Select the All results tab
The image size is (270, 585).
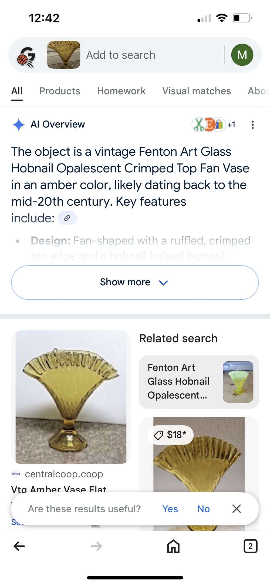coord(17,91)
